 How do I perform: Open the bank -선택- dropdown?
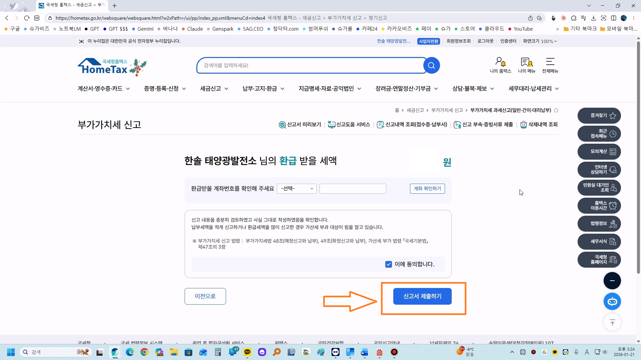tap(296, 189)
